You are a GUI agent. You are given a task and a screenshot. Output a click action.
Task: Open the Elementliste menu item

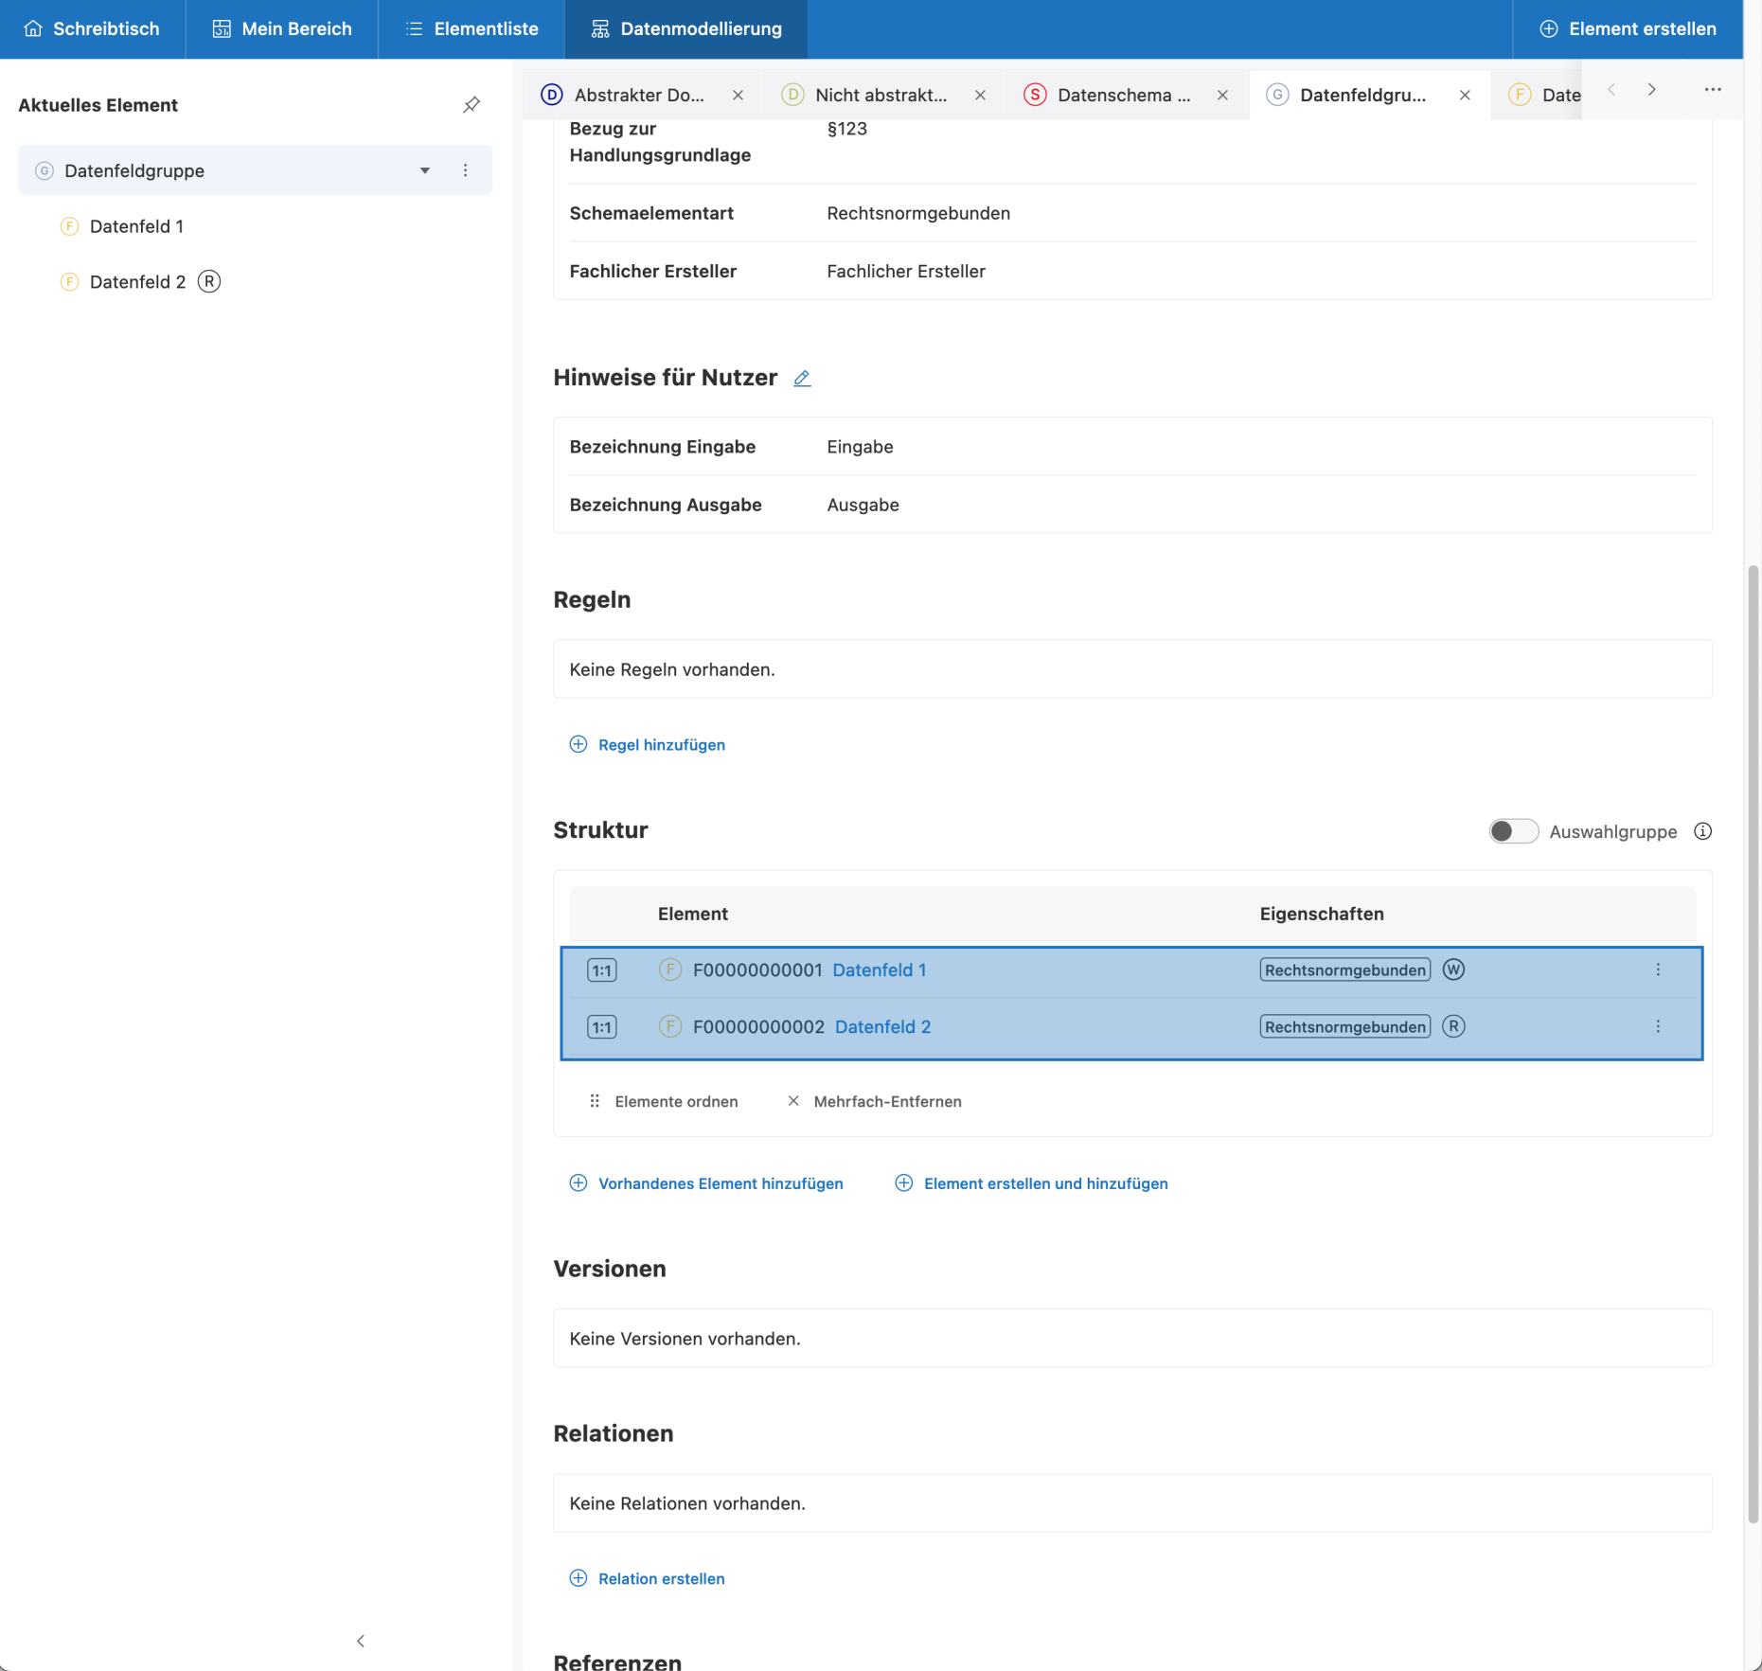tap(472, 29)
